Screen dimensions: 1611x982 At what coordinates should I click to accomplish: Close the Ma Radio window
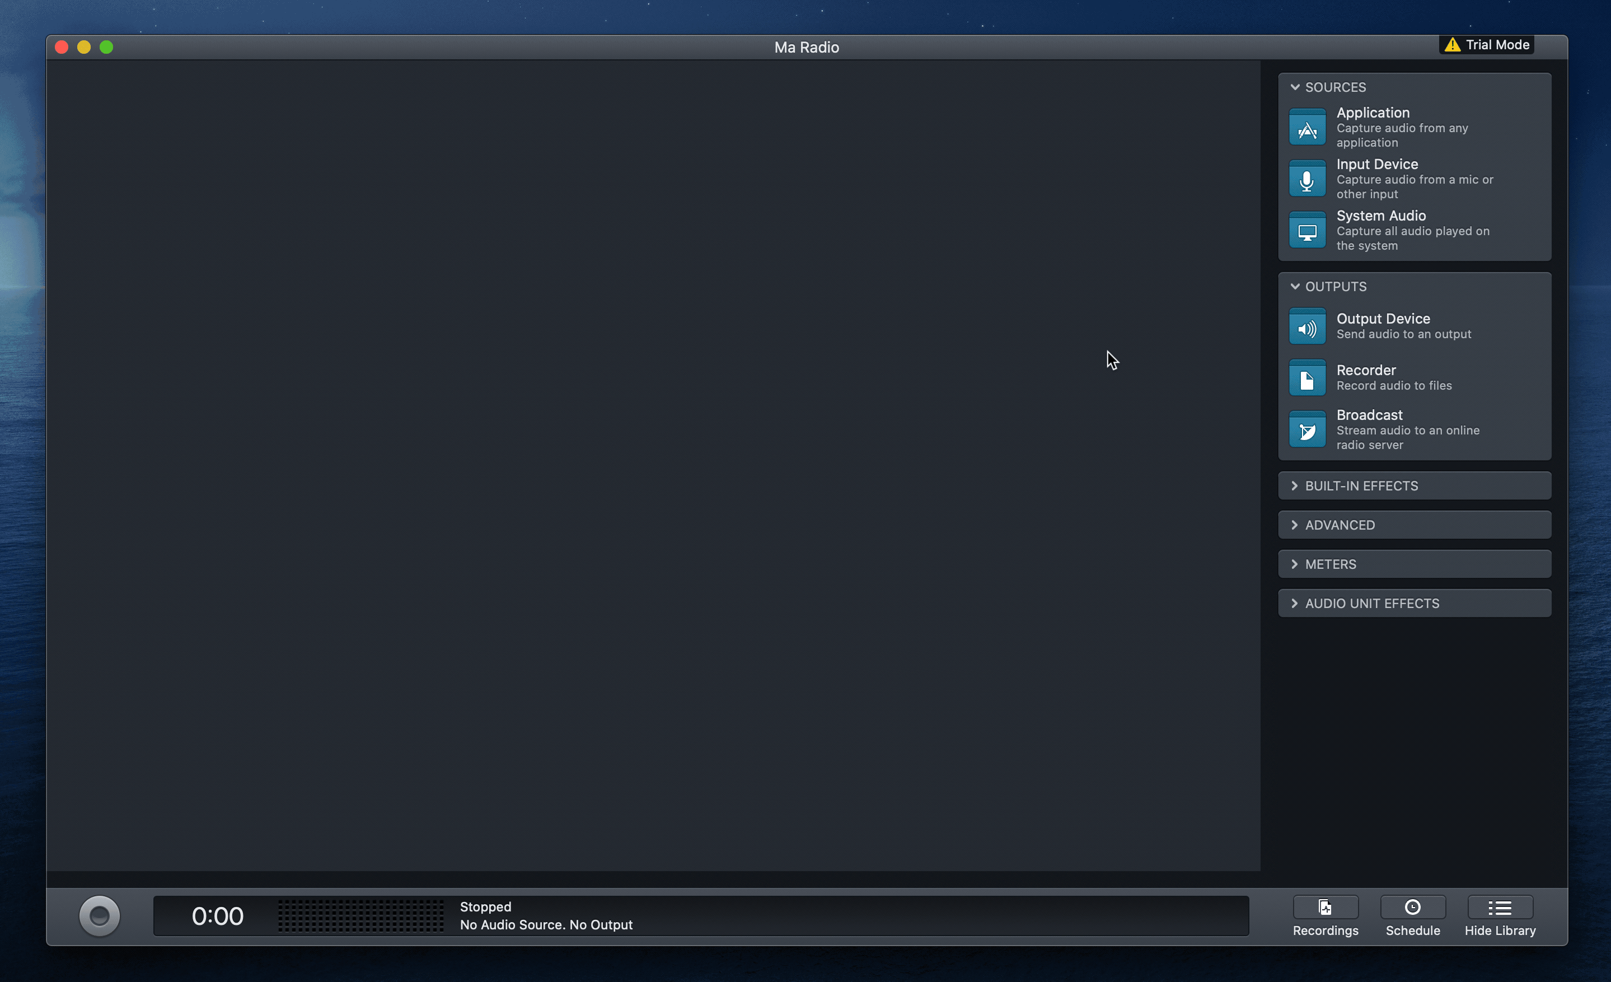pyautogui.click(x=62, y=47)
